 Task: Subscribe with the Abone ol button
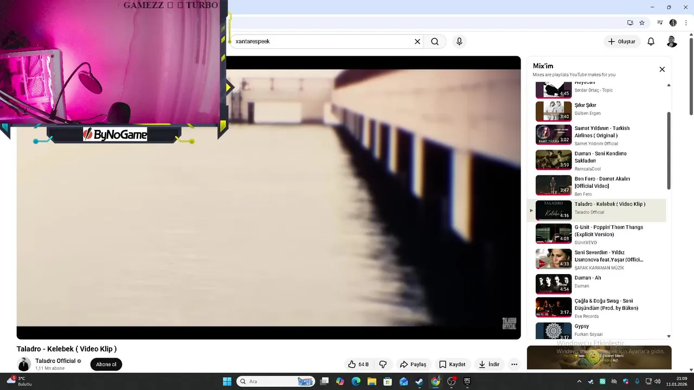coord(106,365)
